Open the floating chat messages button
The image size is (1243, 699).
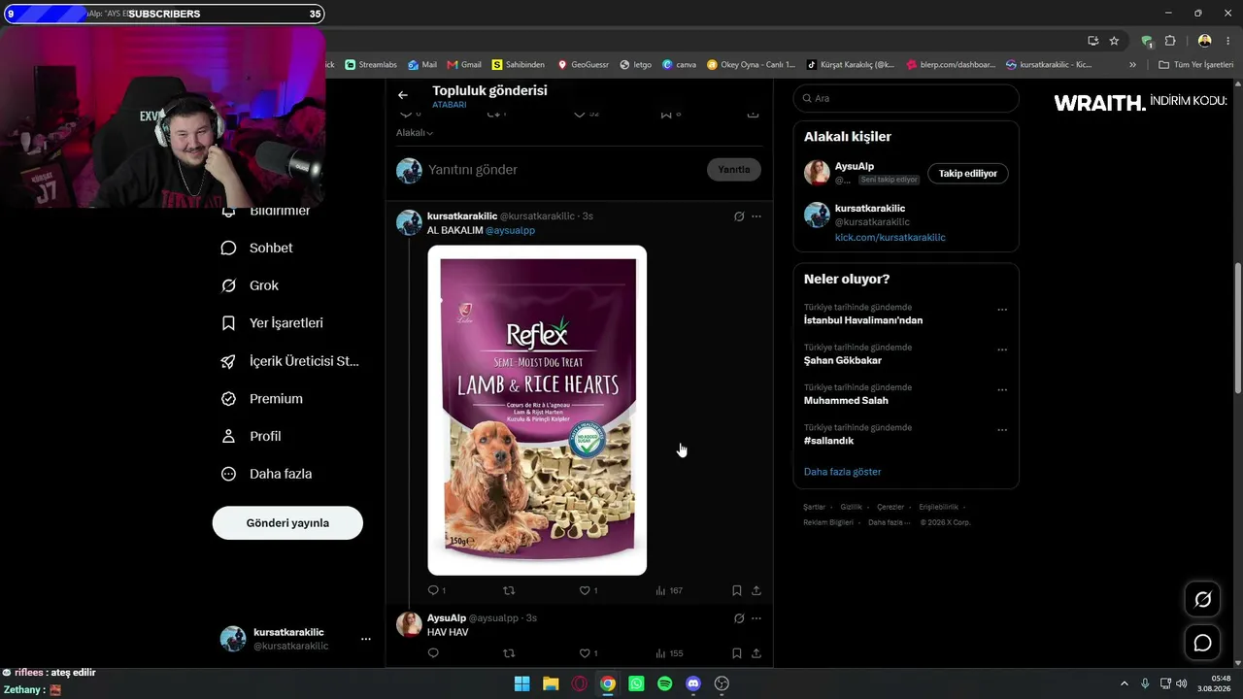click(1202, 643)
